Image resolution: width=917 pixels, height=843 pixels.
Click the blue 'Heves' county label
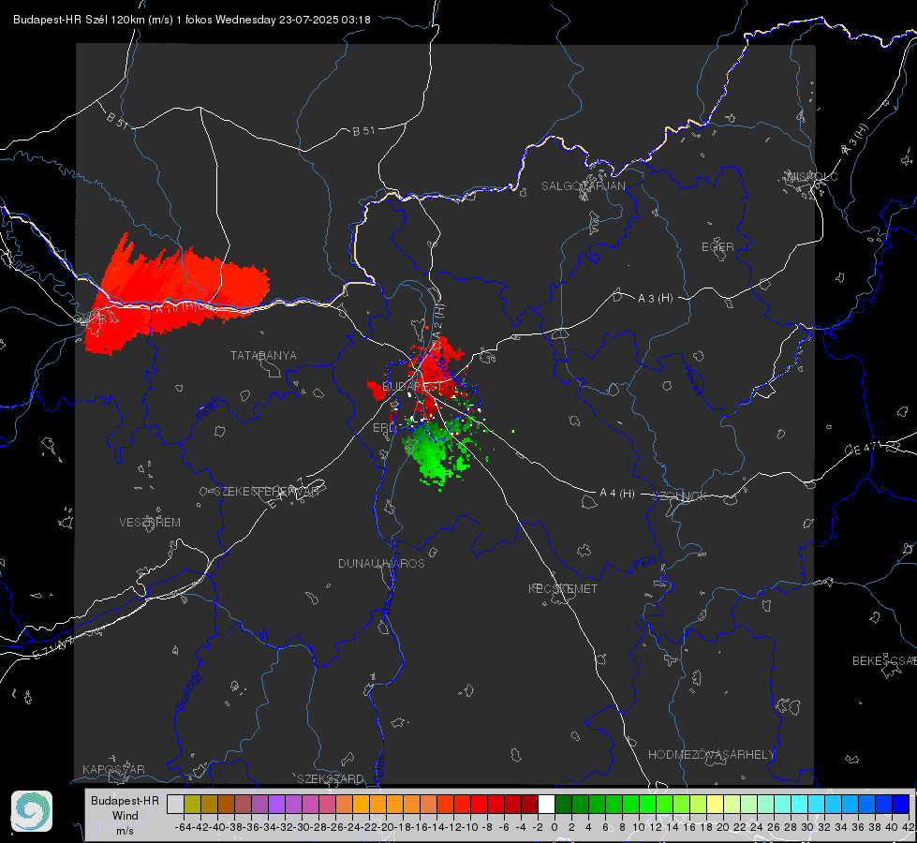pos(692,380)
